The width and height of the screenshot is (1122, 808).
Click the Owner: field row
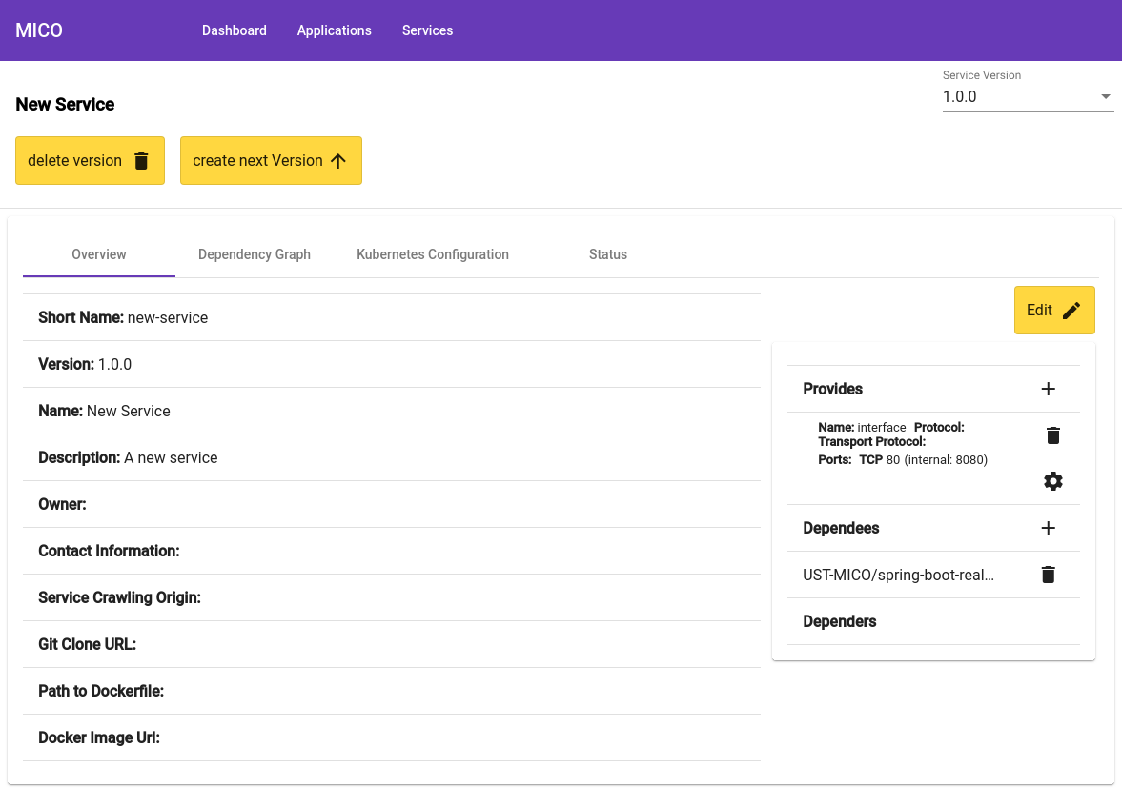pyautogui.click(x=392, y=504)
